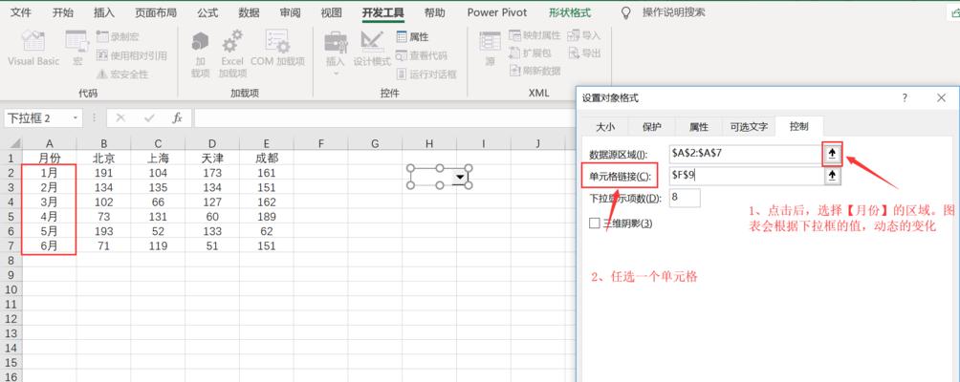Open the dialog help question mark
The width and height of the screenshot is (960, 382).
pos(905,97)
